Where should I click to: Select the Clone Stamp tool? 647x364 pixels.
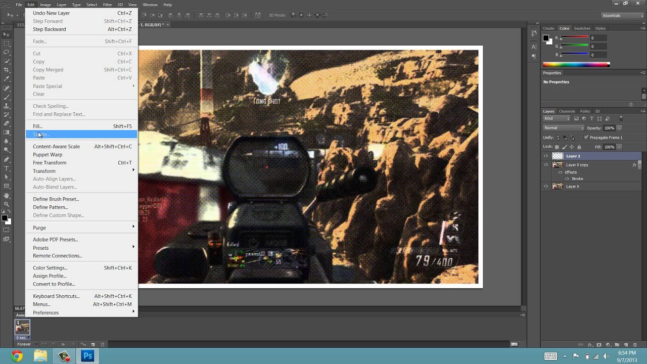(x=7, y=106)
